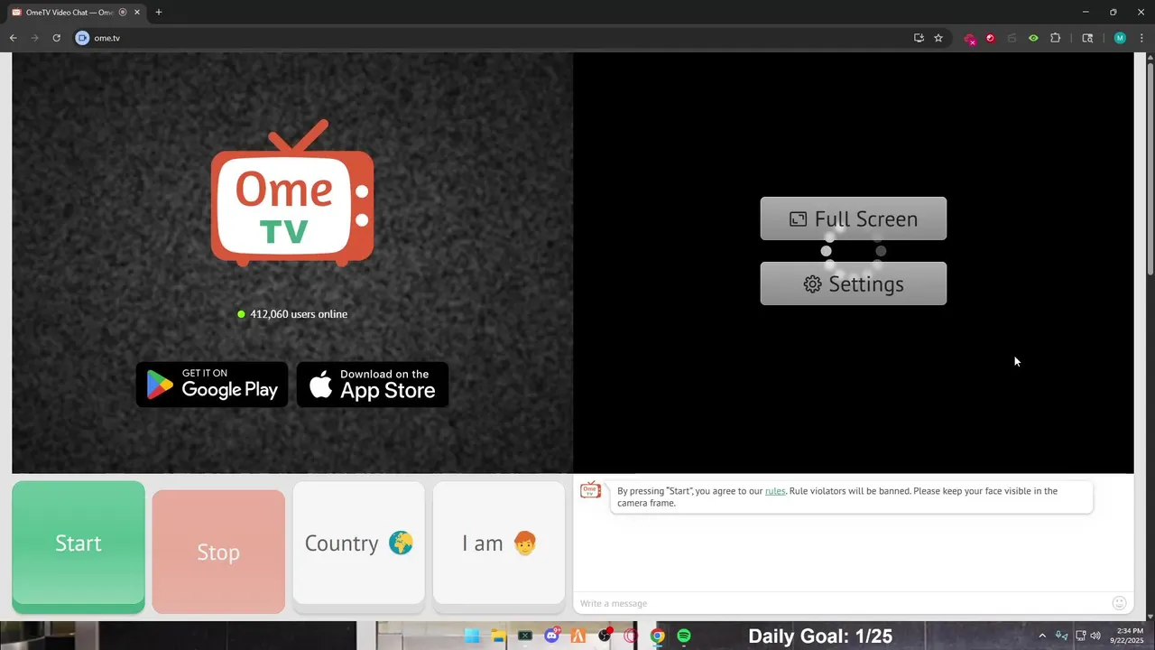Open the volume control in system tray
The height and width of the screenshot is (650, 1155).
pos(1095,636)
